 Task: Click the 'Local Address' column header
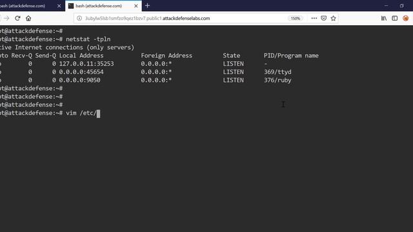tap(81, 55)
